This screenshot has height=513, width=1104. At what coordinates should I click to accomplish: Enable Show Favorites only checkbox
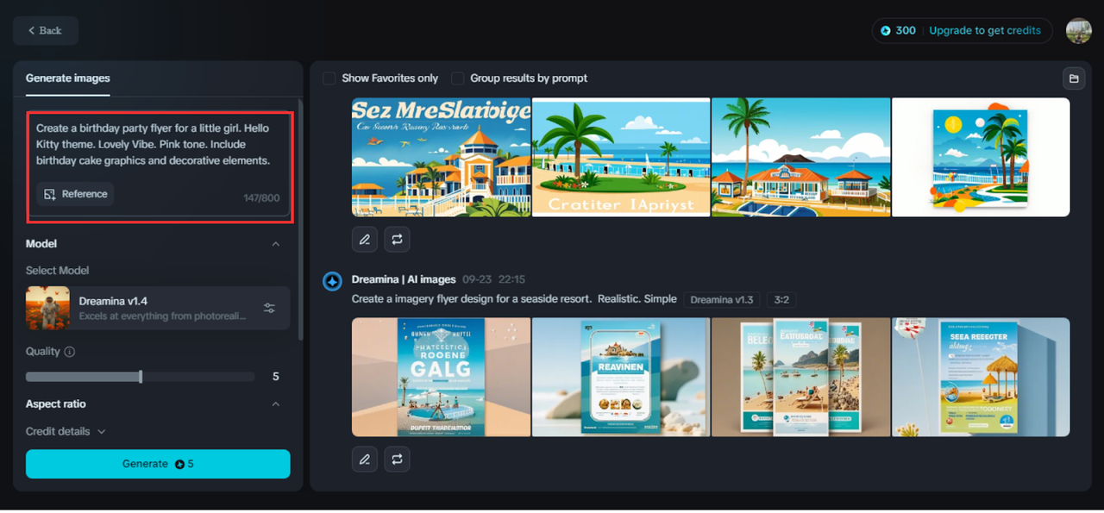click(x=329, y=78)
